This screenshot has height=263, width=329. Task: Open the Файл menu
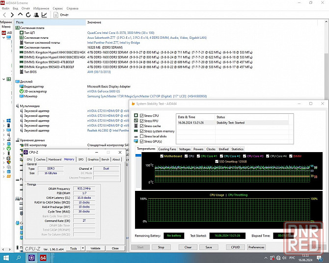click(x=5, y=8)
